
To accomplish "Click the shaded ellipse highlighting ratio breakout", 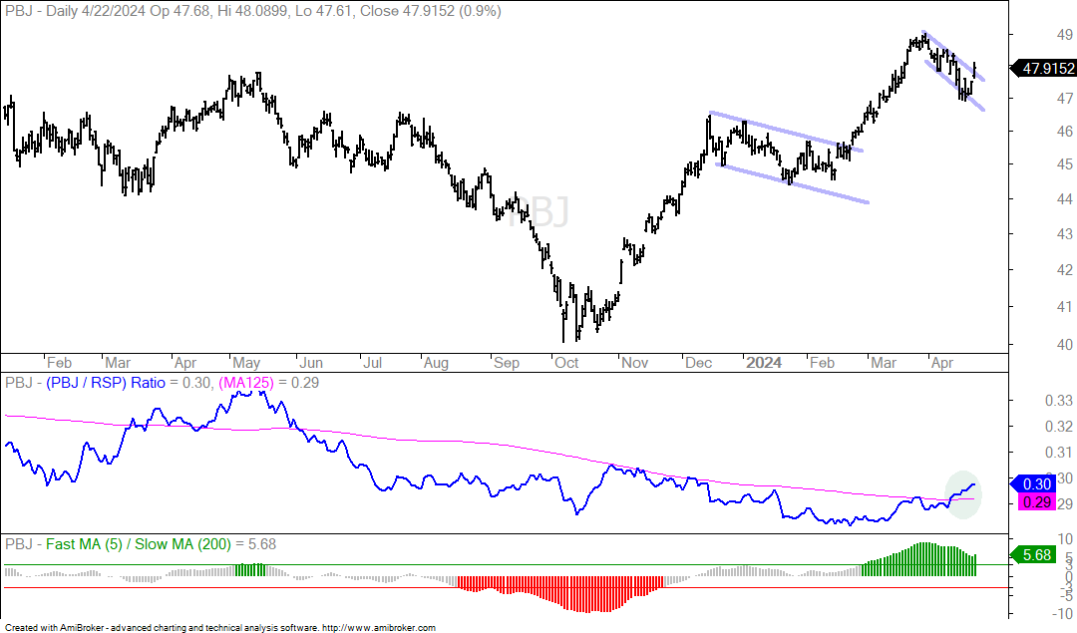I will pyautogui.click(x=963, y=494).
